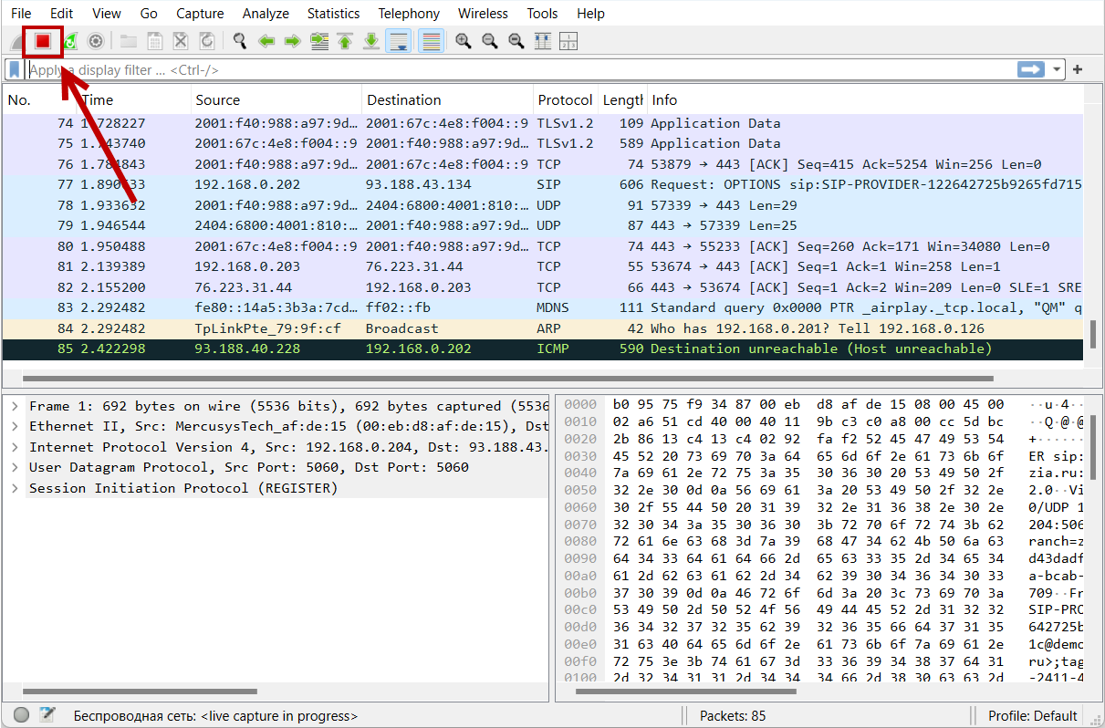Click the Find a packet magnifier
1105x728 pixels.
[240, 41]
